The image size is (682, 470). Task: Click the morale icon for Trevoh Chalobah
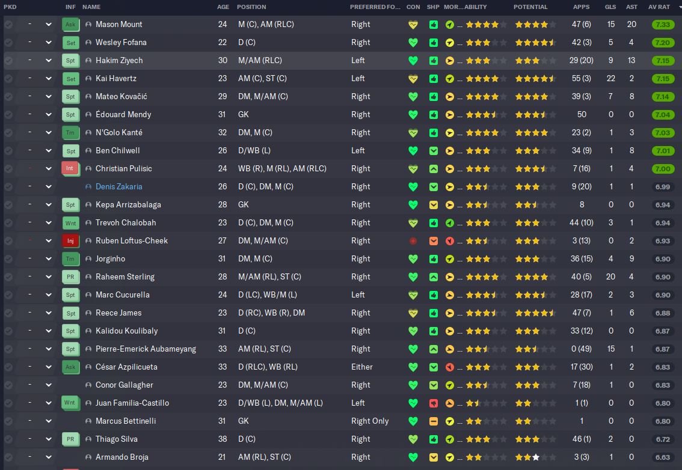(450, 223)
